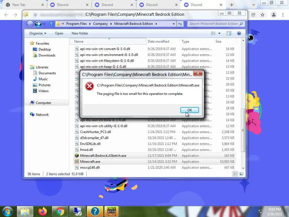Open the Organize menu
Viewport: 289px width, 217px height.
click(38, 33)
